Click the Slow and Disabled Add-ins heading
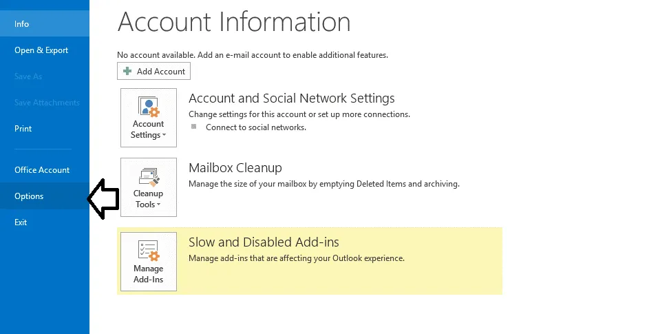The image size is (649, 334). [264, 242]
